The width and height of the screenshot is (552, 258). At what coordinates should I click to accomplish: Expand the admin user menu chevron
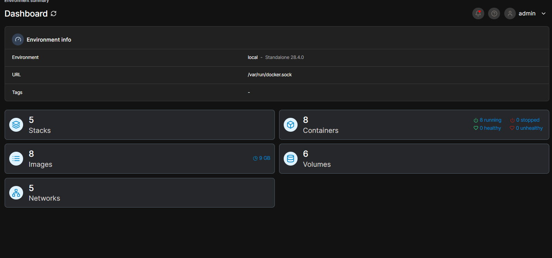[x=544, y=13]
